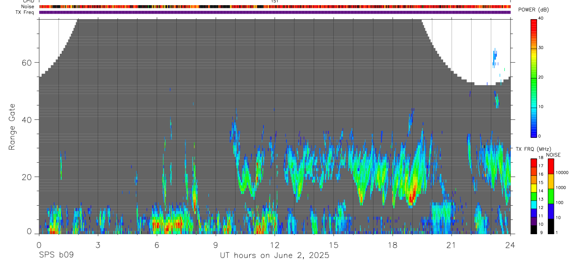574x265 pixels.
Task: Click the 15 hour tick on UT axis
Action: click(333, 244)
